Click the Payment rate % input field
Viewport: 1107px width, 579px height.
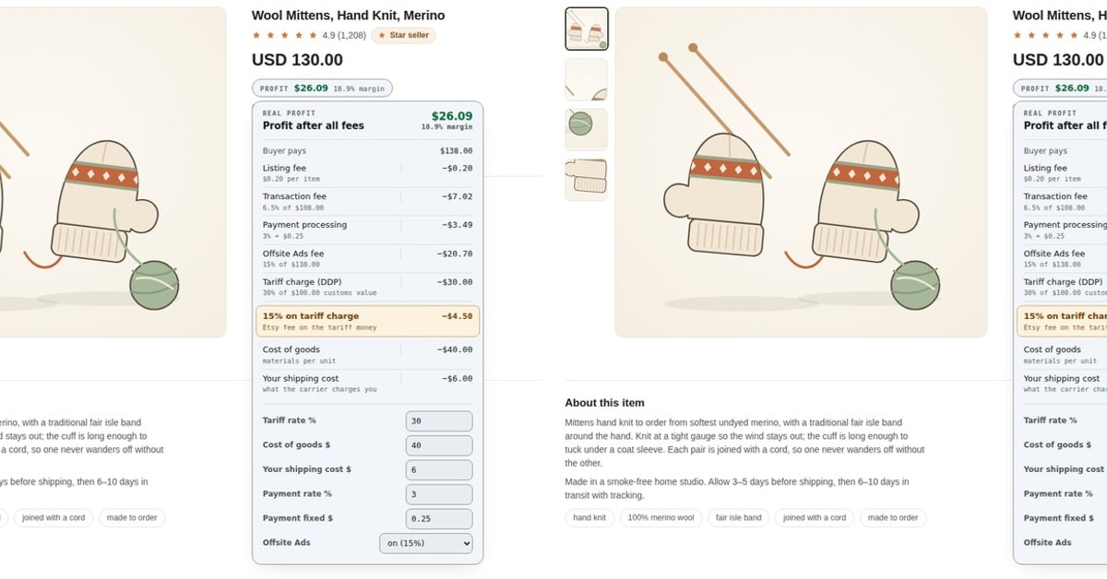coord(439,494)
